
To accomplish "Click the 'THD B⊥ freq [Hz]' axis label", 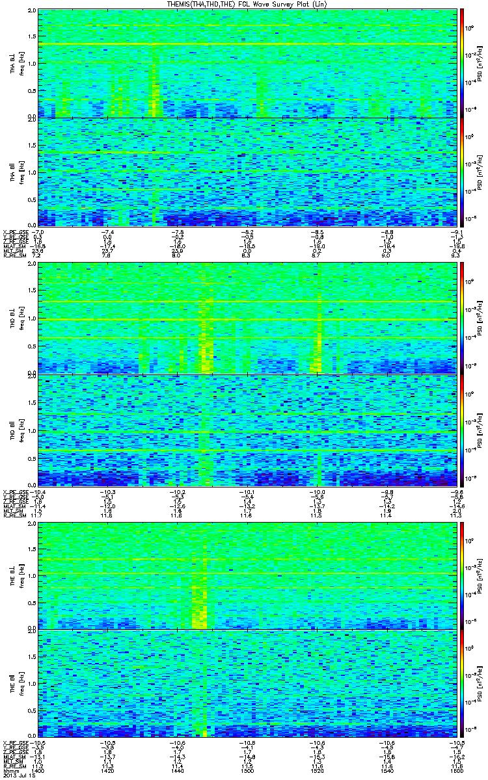I will click(x=16, y=318).
